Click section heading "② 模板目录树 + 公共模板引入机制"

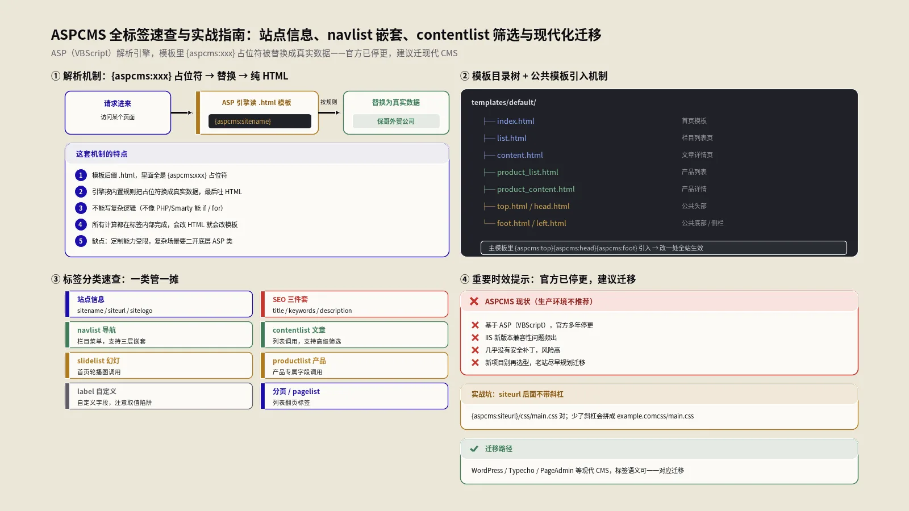point(533,76)
